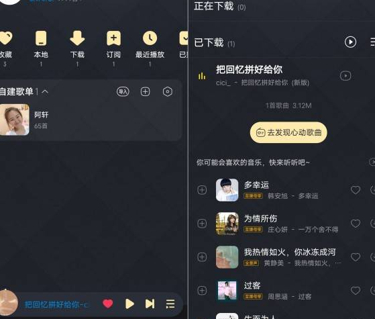Open the 本地 local music icon
The width and height of the screenshot is (375, 319).
[41, 38]
